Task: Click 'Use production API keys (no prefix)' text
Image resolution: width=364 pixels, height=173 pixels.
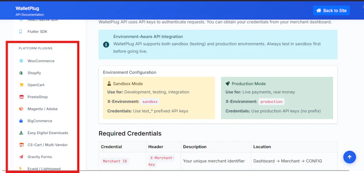Action: [286, 111]
